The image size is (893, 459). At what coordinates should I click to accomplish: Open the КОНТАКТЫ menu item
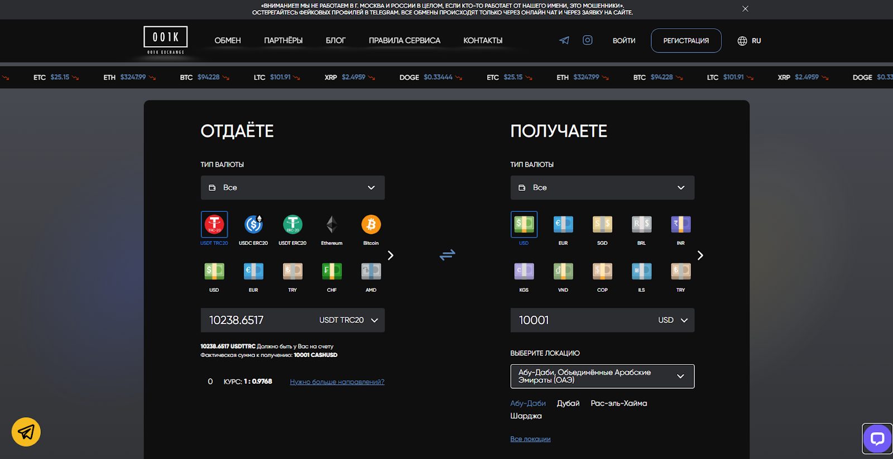tap(483, 41)
